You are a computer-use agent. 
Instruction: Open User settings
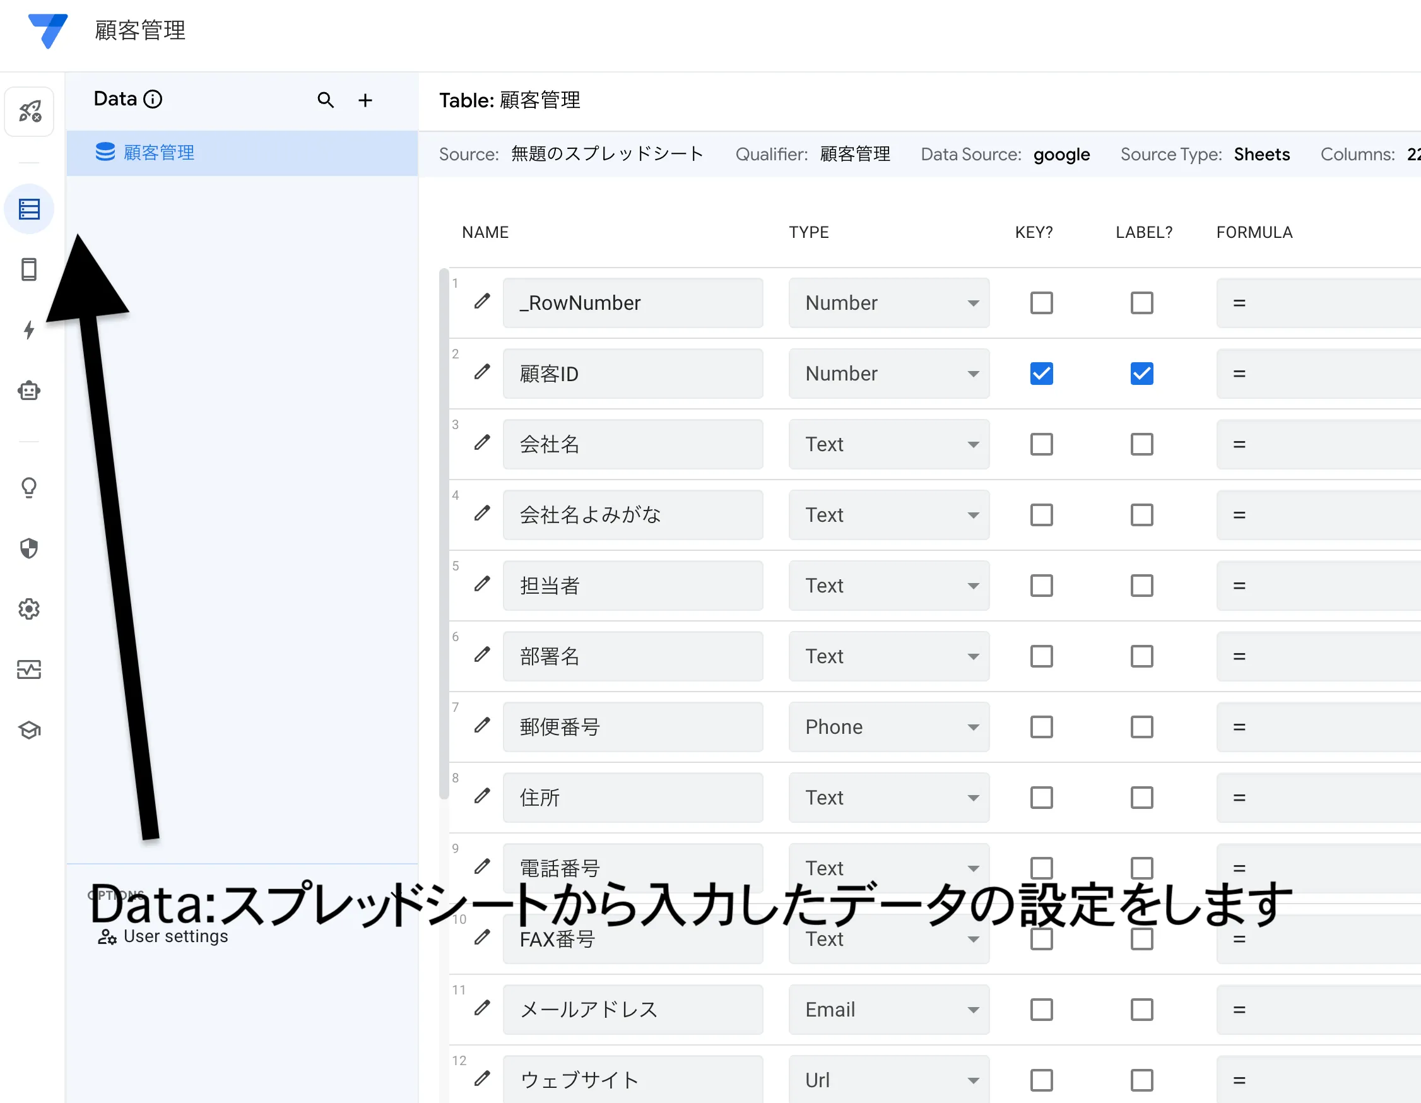pos(163,936)
